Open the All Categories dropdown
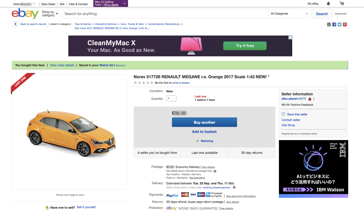The height and width of the screenshot is (219, 364). 289,14
